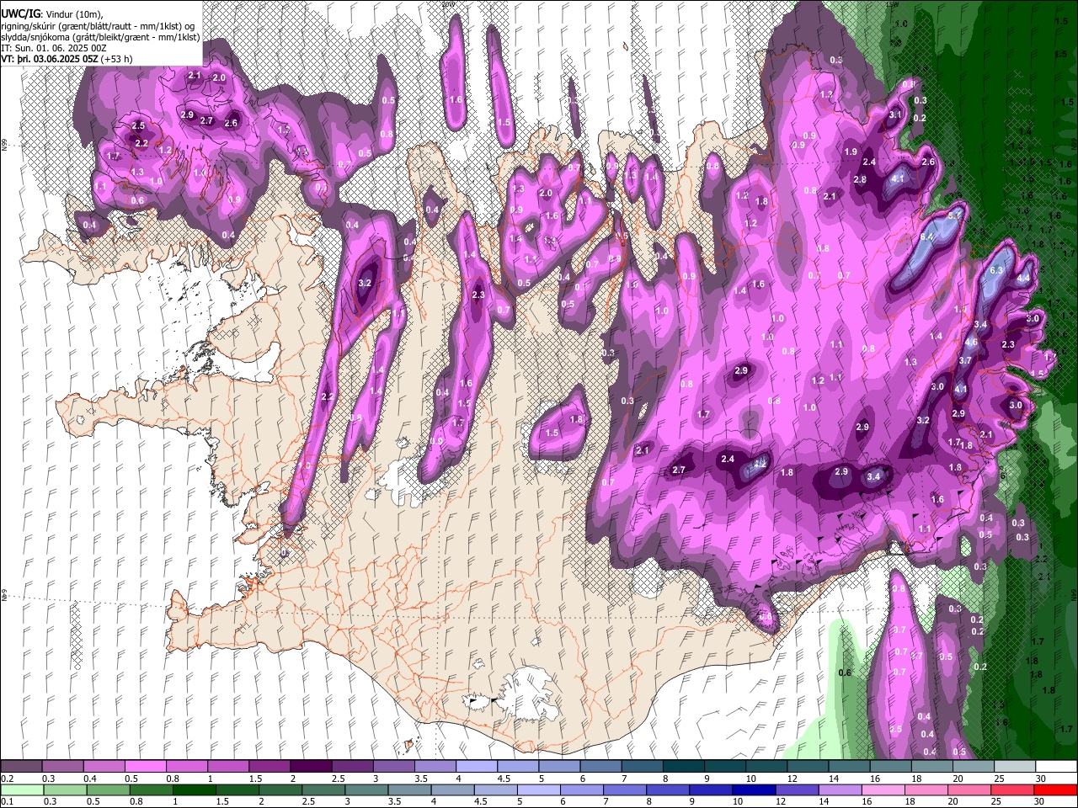Click the 3.1 precipitation value in the northeast
Viewport: 1078px width, 808px height.
[895, 114]
